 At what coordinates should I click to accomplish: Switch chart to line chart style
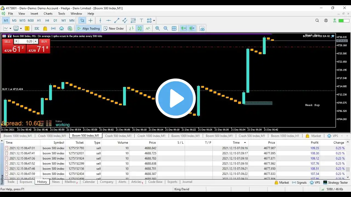point(148,28)
